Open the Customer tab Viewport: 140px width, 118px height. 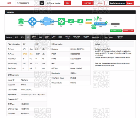click(x=9, y=37)
